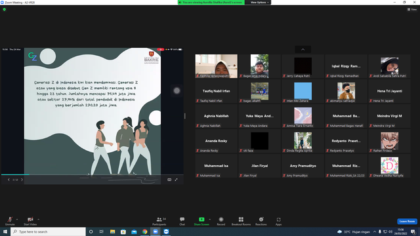Open Microsoft Store from taskbar

coord(123,231)
